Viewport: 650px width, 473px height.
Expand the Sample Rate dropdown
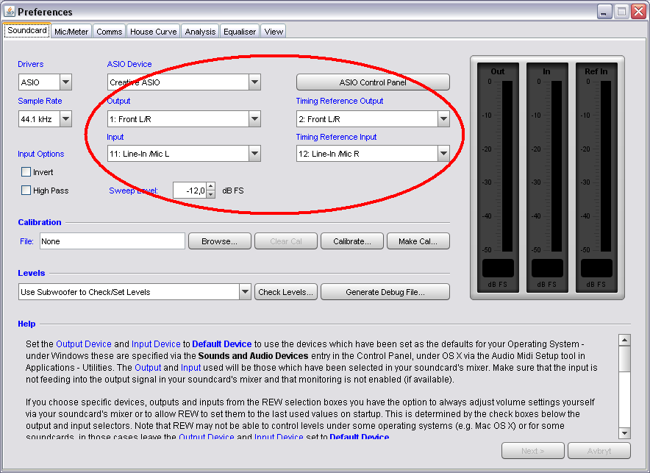click(65, 118)
